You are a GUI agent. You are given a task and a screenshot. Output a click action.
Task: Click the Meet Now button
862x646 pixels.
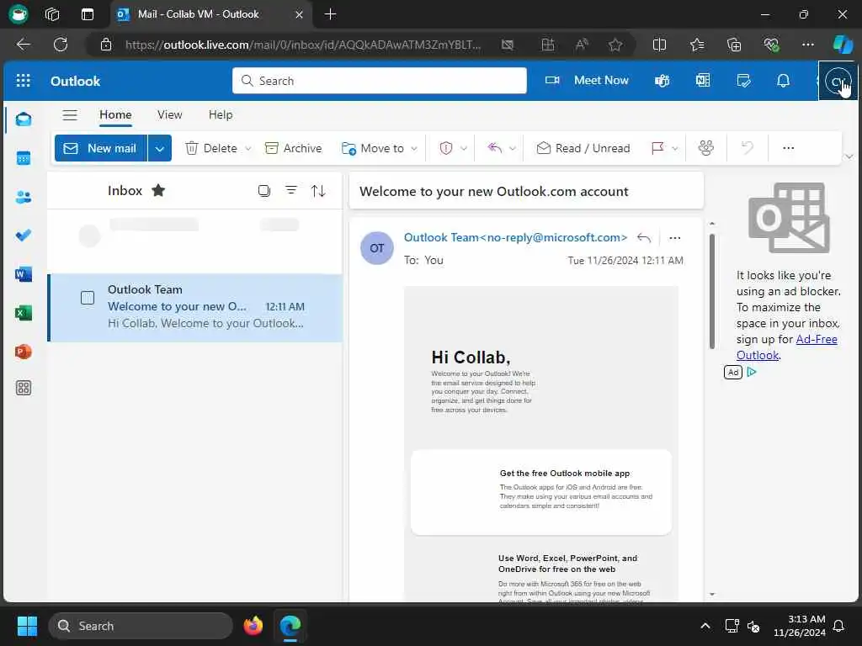coord(587,80)
